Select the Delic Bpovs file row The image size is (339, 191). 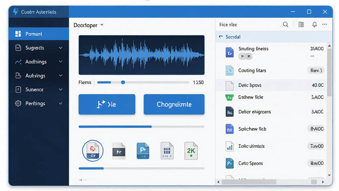point(271,85)
